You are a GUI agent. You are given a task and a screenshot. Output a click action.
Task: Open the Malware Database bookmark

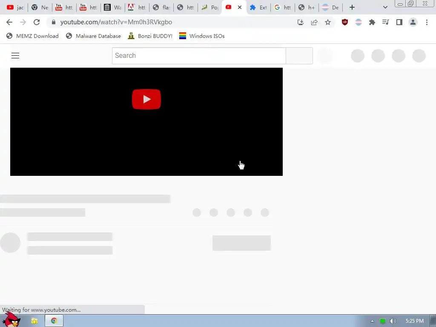[x=93, y=36]
